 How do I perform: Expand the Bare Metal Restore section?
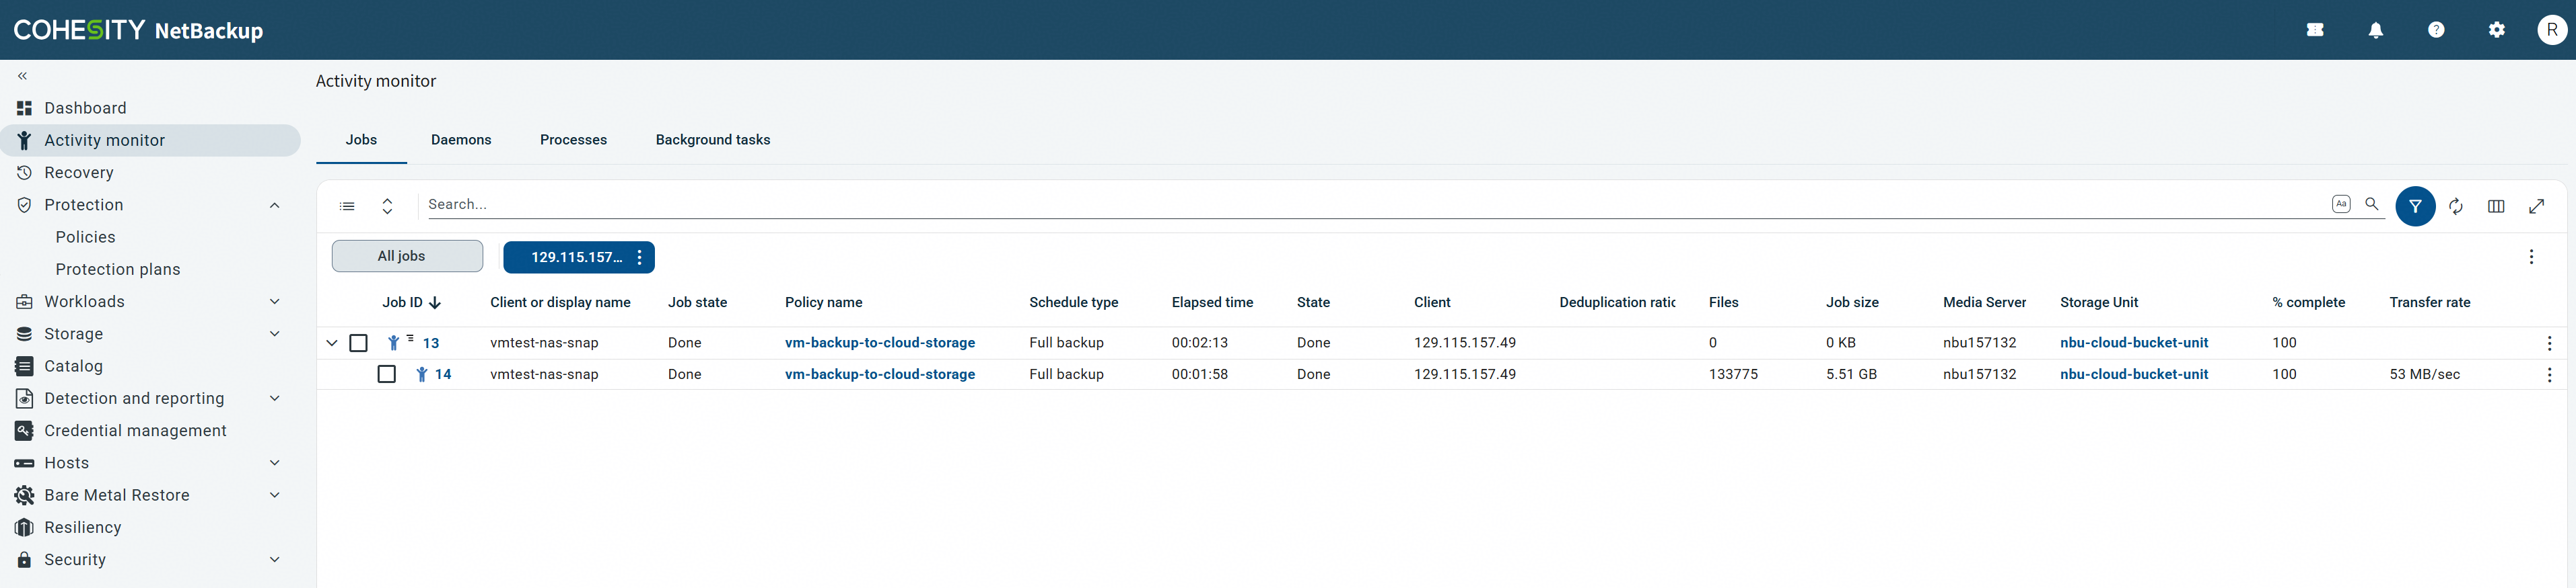pos(274,495)
